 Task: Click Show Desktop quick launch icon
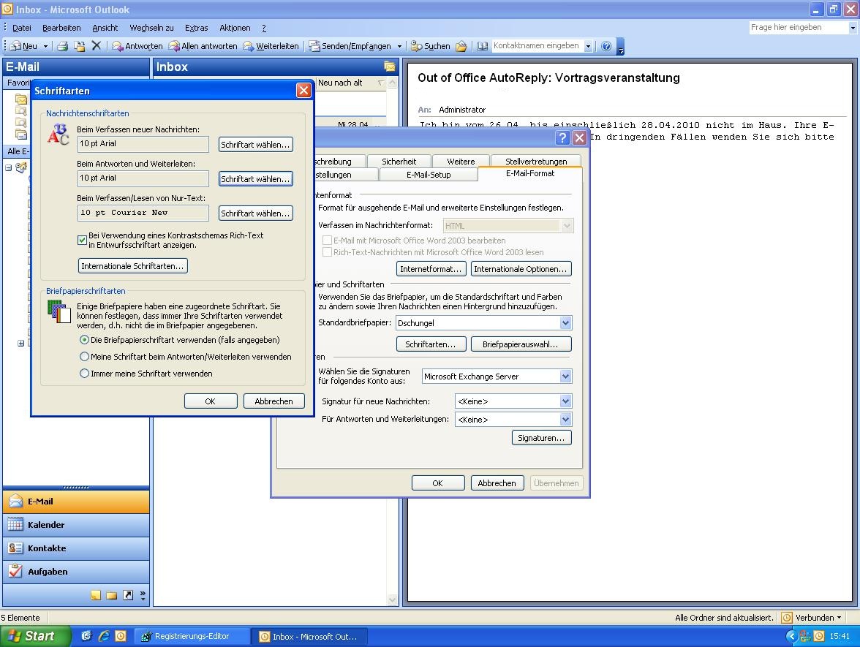[86, 636]
